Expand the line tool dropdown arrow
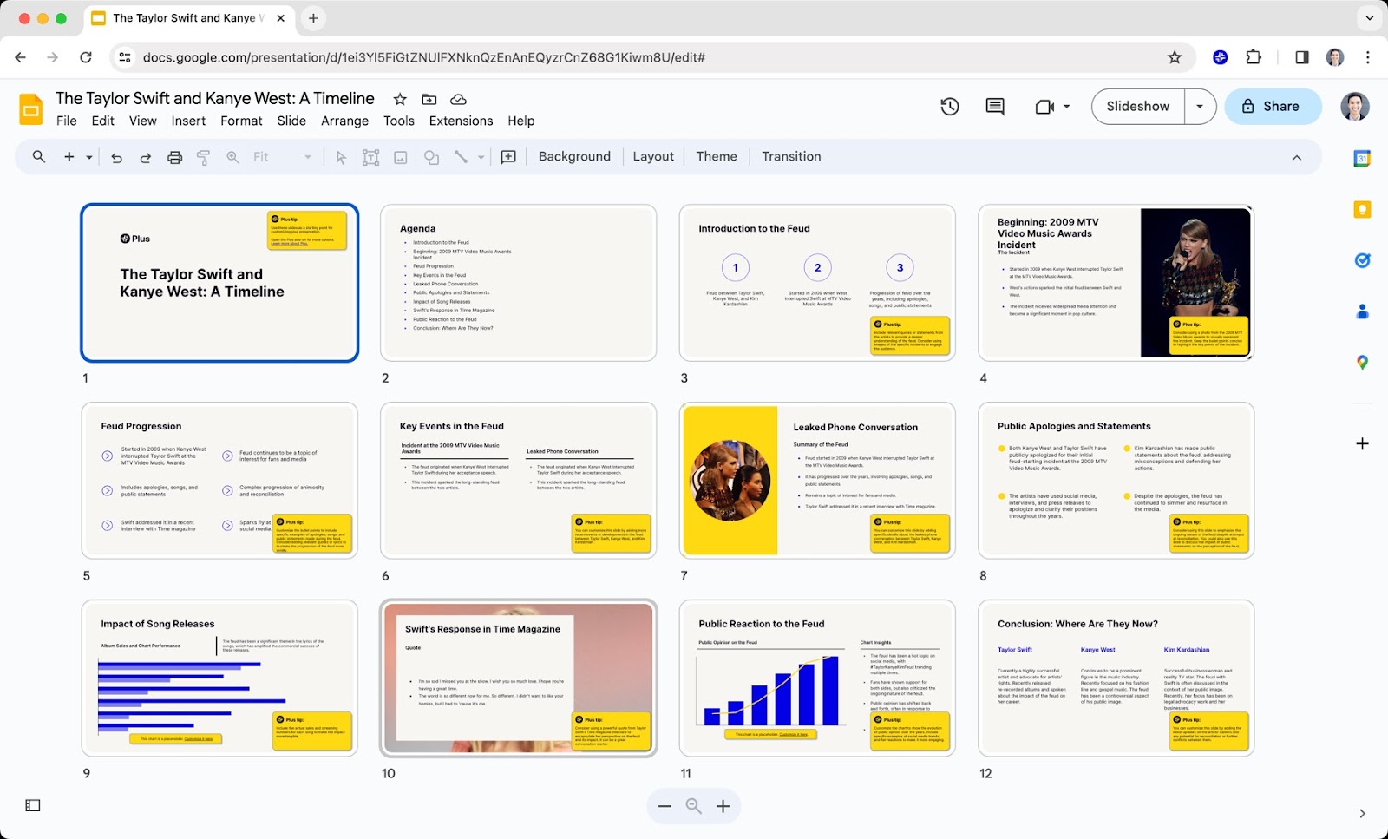This screenshot has width=1388, height=839. coord(481,157)
